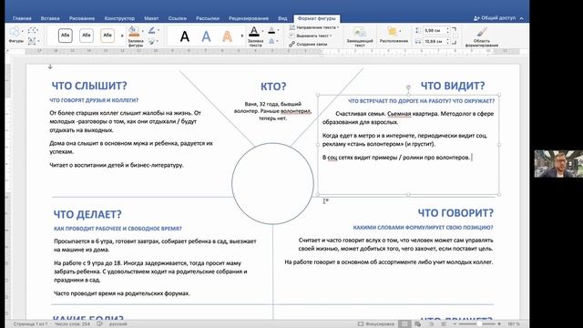Click the rotation handle above the text box
Image resolution: width=583 pixels, height=328 pixels.
click(408, 87)
